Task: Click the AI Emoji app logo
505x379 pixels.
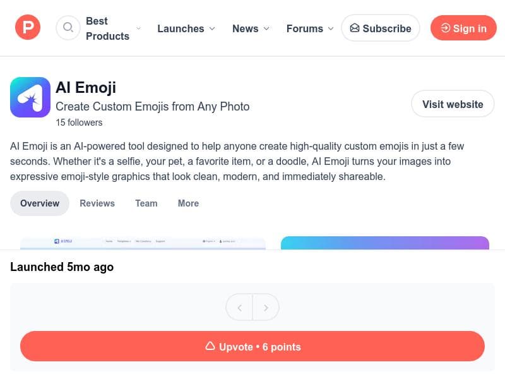Action: (30, 97)
